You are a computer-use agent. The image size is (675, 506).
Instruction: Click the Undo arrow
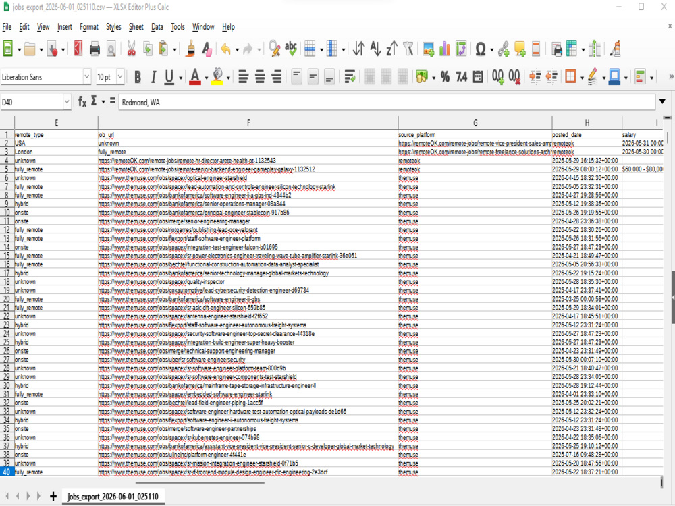tap(225, 49)
